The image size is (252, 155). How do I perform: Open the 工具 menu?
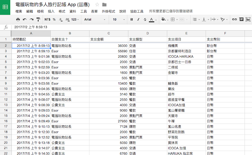pos(83,11)
